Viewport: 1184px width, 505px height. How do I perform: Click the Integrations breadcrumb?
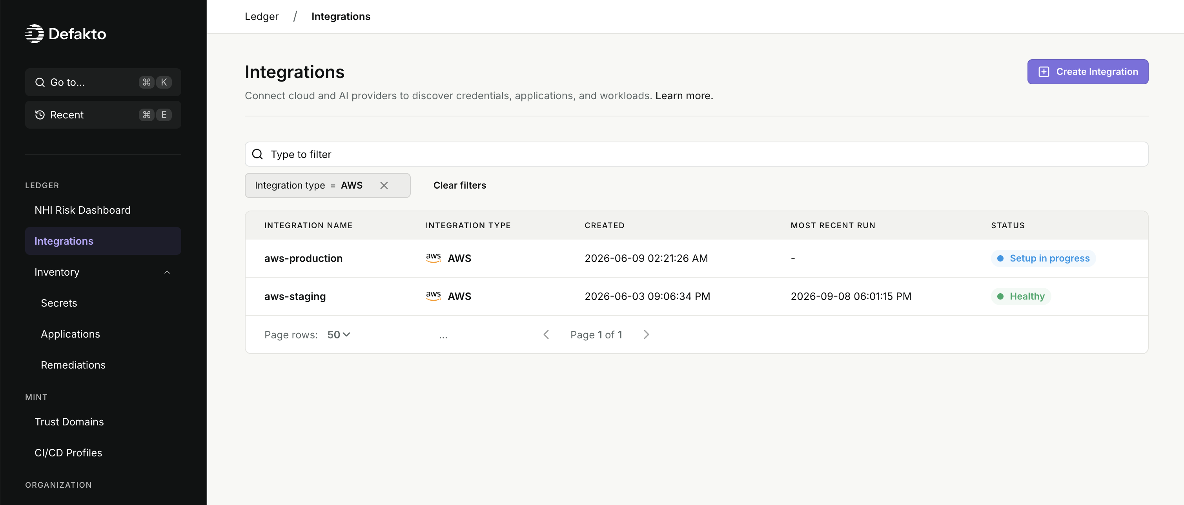pos(341,16)
